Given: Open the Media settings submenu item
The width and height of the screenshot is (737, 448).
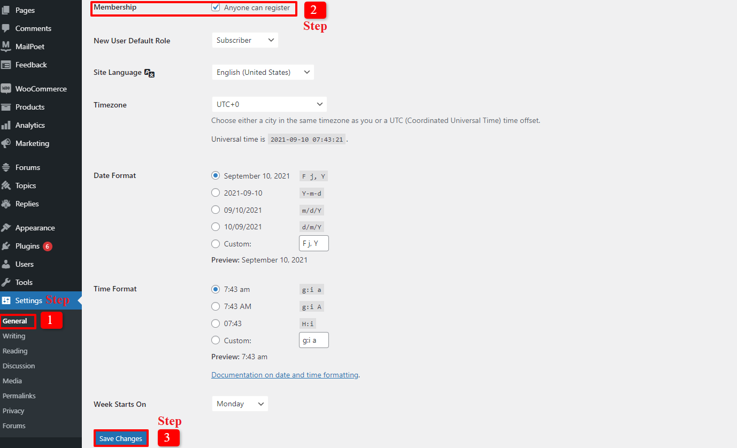Looking at the screenshot, I should [x=12, y=381].
